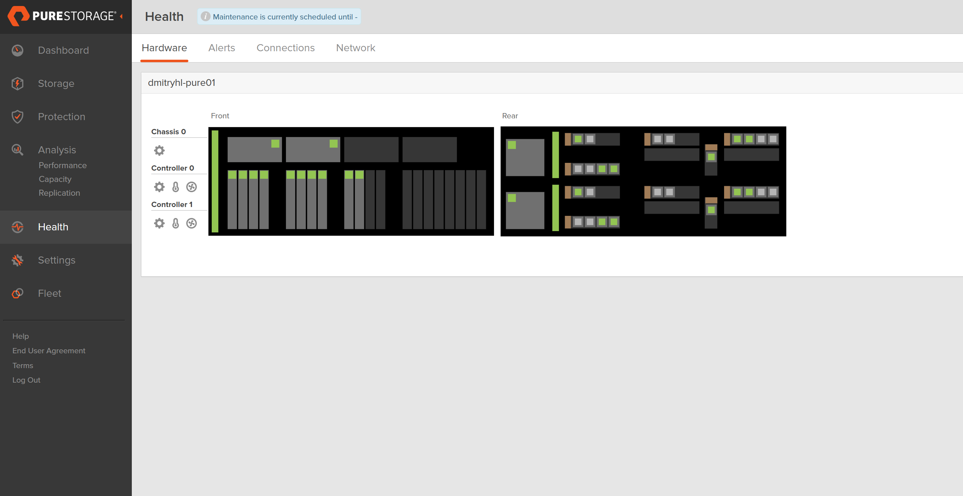Image resolution: width=963 pixels, height=496 pixels.
Task: Open Performance under Analysis
Action: point(63,165)
